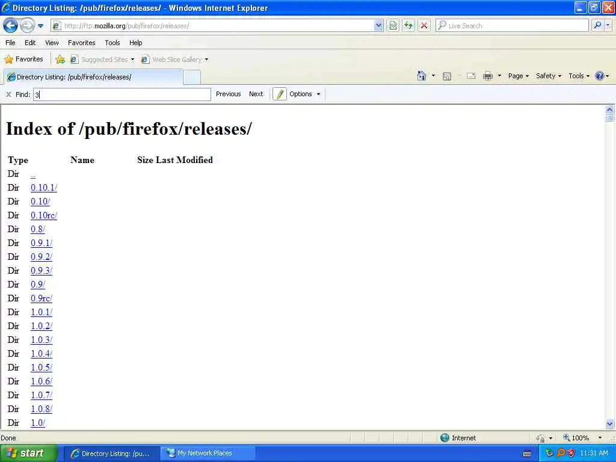This screenshot has height=462, width=616.
Task: Open the View menu
Action: (x=52, y=43)
